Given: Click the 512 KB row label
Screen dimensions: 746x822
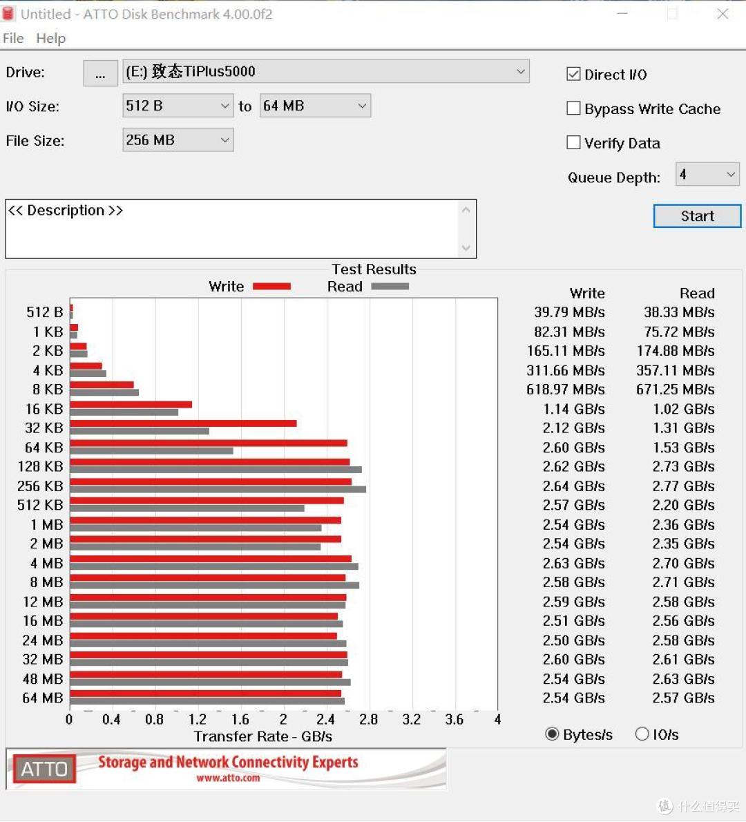Looking at the screenshot, I should 40,505.
